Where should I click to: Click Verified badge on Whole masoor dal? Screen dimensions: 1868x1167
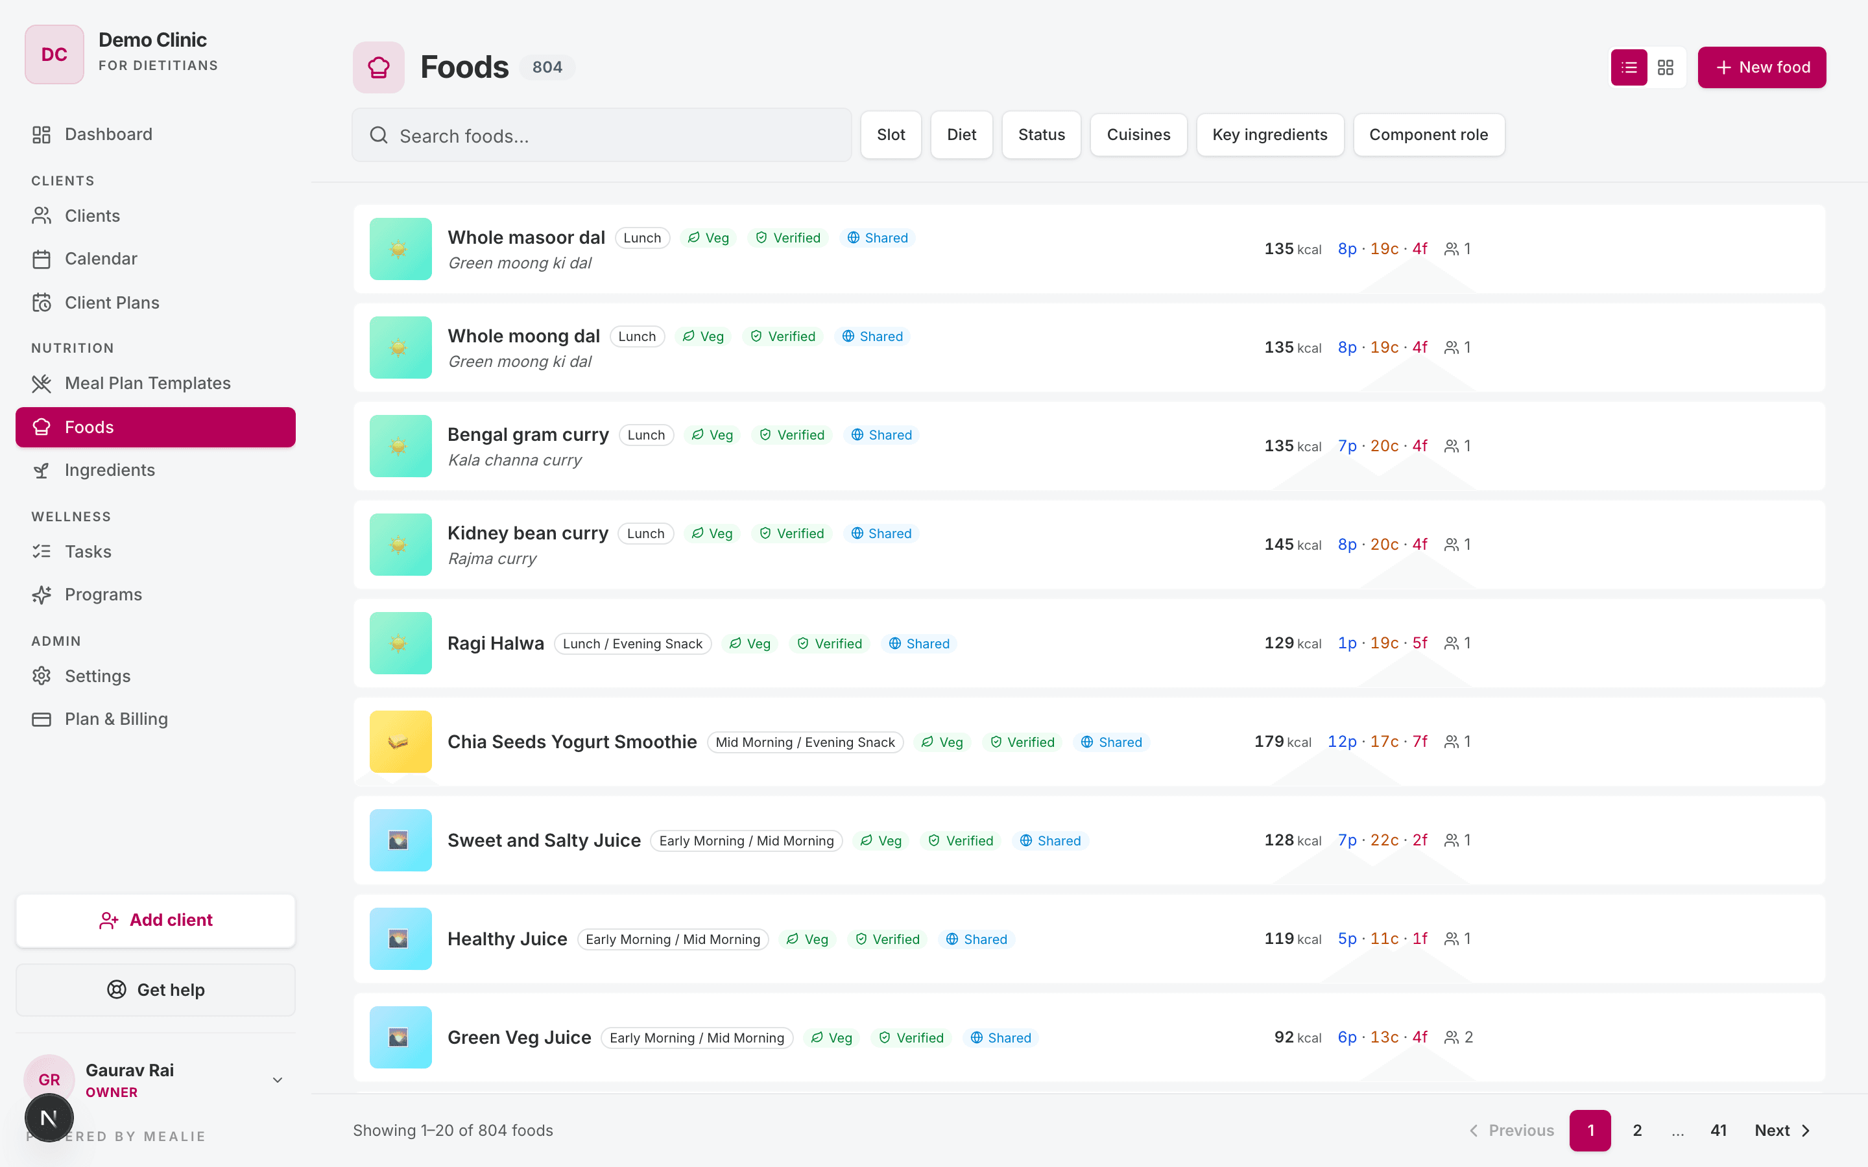788,238
